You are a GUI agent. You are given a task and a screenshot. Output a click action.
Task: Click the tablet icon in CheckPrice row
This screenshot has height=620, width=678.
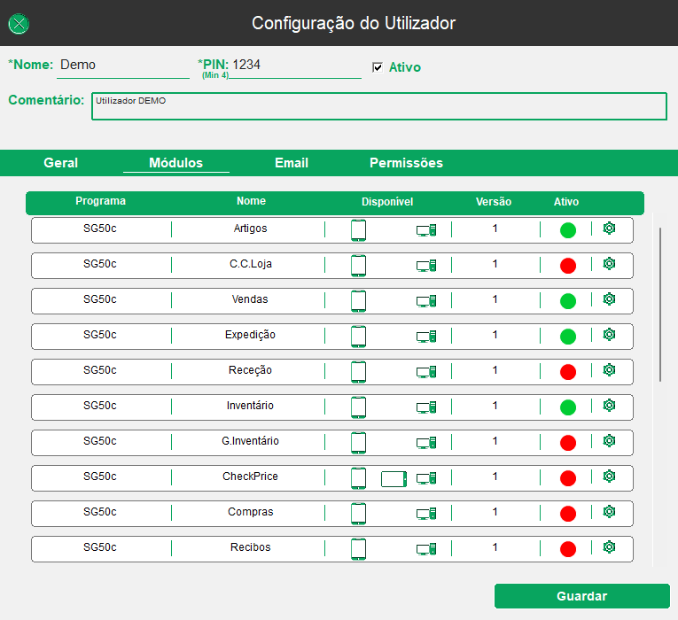tap(394, 478)
